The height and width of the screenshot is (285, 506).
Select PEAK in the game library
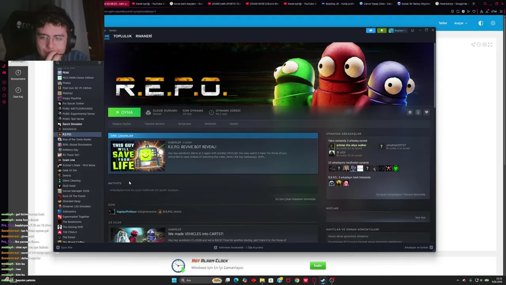pos(66,72)
